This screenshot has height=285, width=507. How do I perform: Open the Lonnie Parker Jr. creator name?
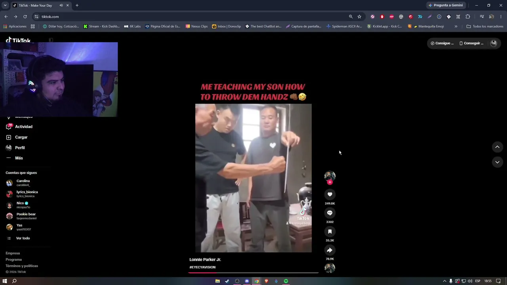(205, 260)
